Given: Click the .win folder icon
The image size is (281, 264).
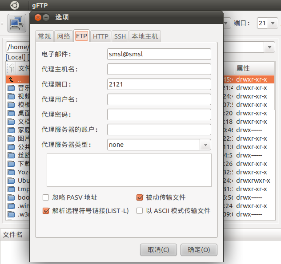Looking at the screenshot, I should tap(11, 206).
